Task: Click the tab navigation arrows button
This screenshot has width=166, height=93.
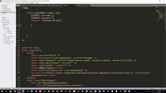Action: coord(18,5)
